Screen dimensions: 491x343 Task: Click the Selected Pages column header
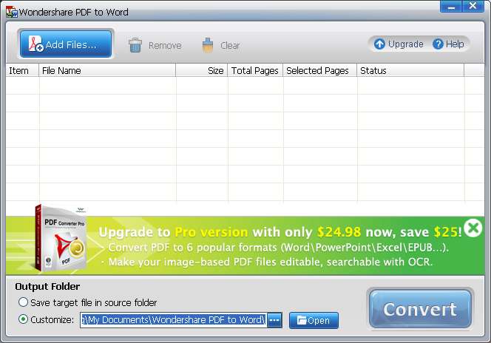tap(319, 70)
